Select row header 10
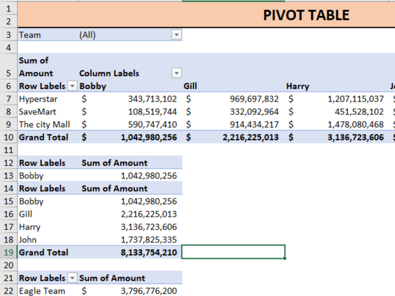 click(8, 137)
